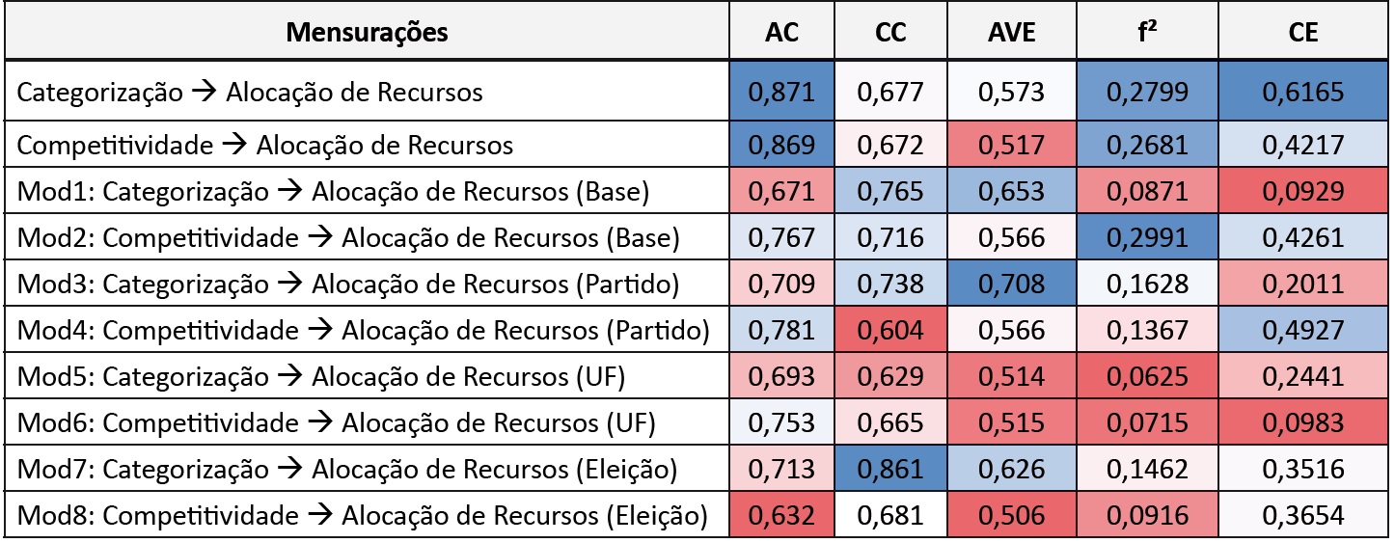Click the red cell showing 0,0929

pyautogui.click(x=1303, y=192)
